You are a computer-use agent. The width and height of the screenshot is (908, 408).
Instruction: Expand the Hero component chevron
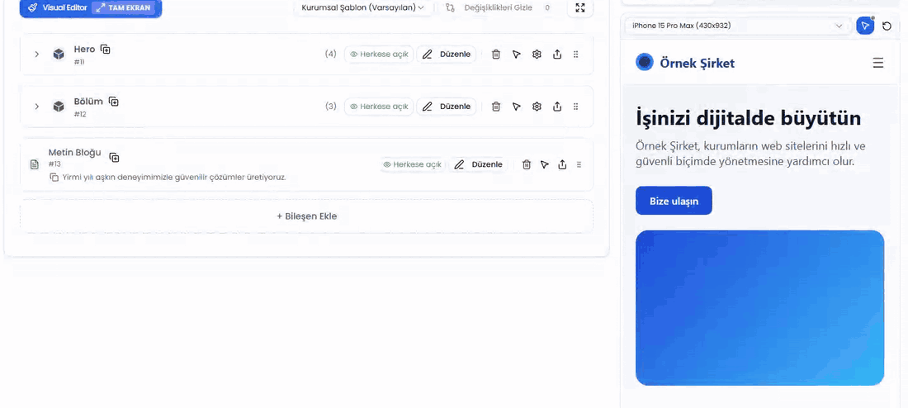[x=36, y=54]
